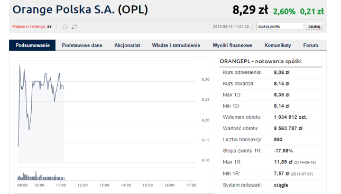Viewport: 341px width, 194px height.
Task: Click the Kurs odniesienia label
Action: click(x=242, y=72)
